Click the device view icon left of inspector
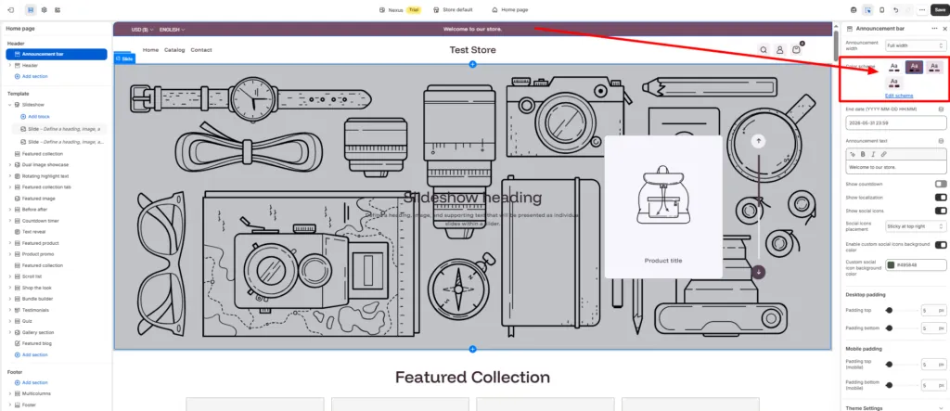This screenshot has height=411, width=950. pos(854,10)
